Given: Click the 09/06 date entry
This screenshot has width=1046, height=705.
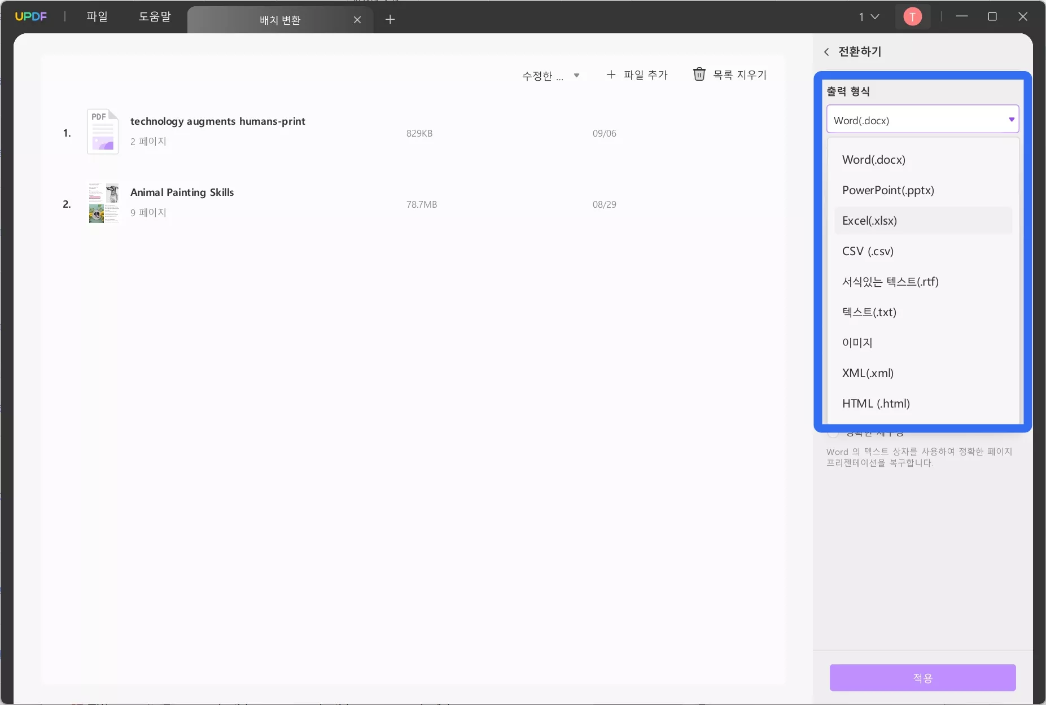Looking at the screenshot, I should [604, 134].
